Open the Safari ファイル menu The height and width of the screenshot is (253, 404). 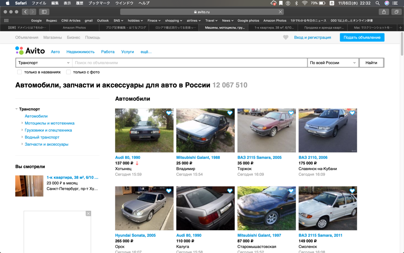point(39,3)
